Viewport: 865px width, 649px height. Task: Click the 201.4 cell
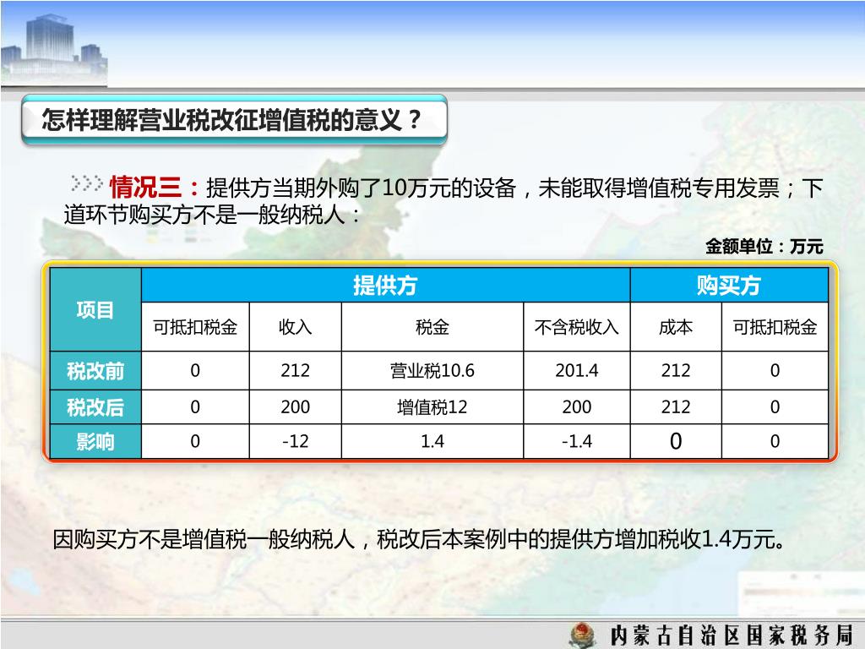pyautogui.click(x=576, y=370)
